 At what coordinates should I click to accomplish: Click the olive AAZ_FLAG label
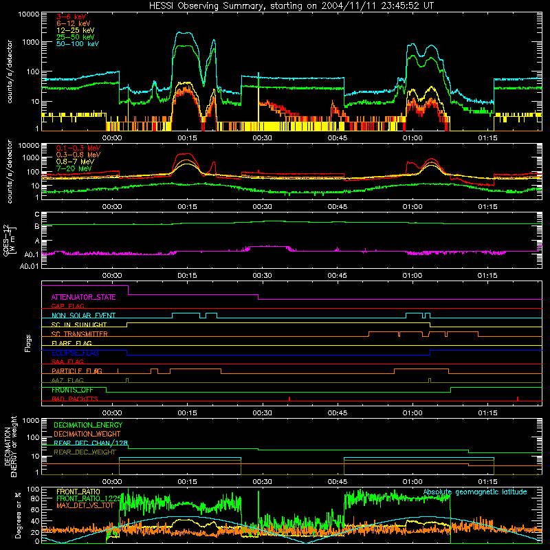tap(67, 380)
